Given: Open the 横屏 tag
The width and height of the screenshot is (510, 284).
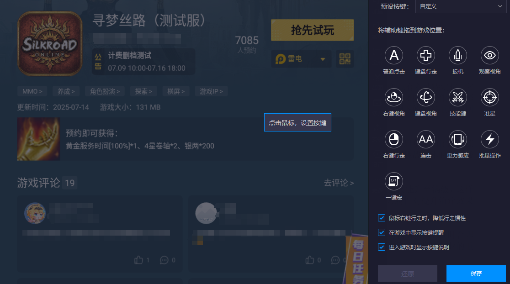Looking at the screenshot, I should 175,91.
